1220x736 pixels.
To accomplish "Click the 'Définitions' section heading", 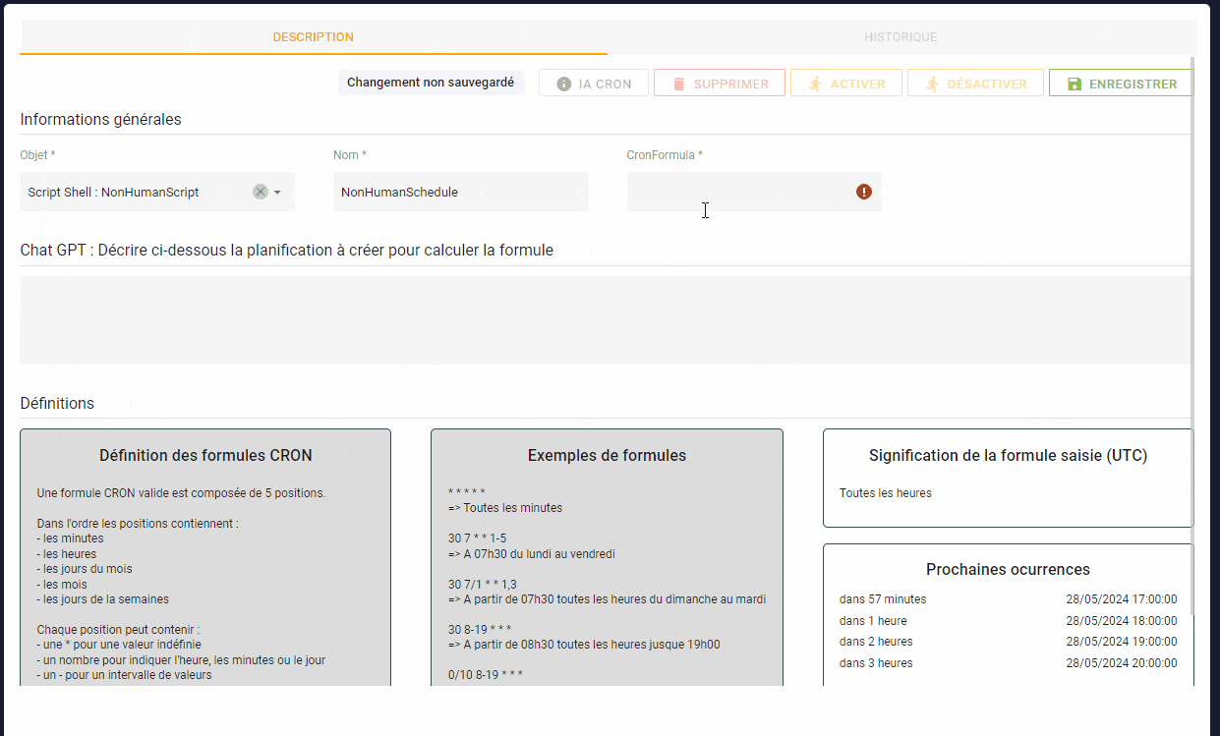I will pyautogui.click(x=57, y=403).
